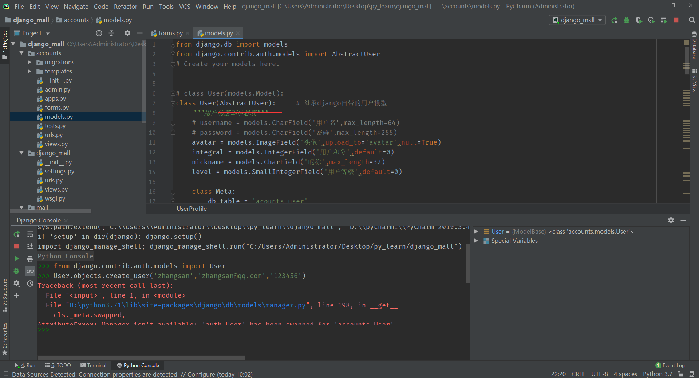The height and width of the screenshot is (378, 699).
Task: Click CRLF line separator in the status bar
Action: click(578, 374)
